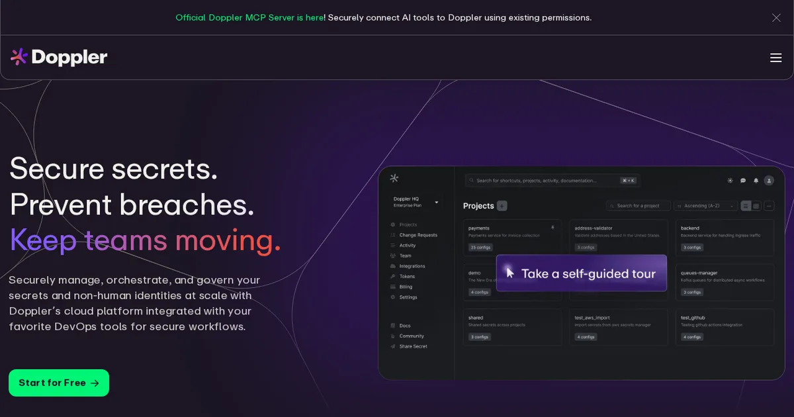Click the 4 configs badge on test_github
The width and height of the screenshot is (794, 417).
pos(692,337)
